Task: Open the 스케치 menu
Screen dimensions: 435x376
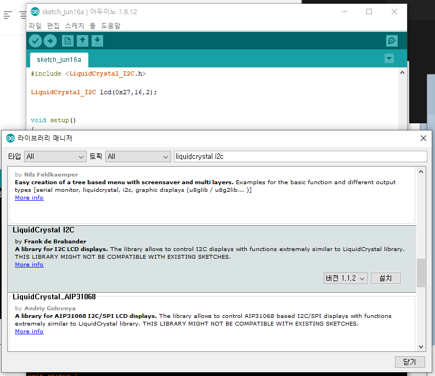Action: tap(75, 26)
